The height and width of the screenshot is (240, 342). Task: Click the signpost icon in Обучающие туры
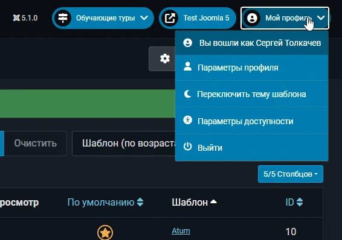(x=63, y=18)
